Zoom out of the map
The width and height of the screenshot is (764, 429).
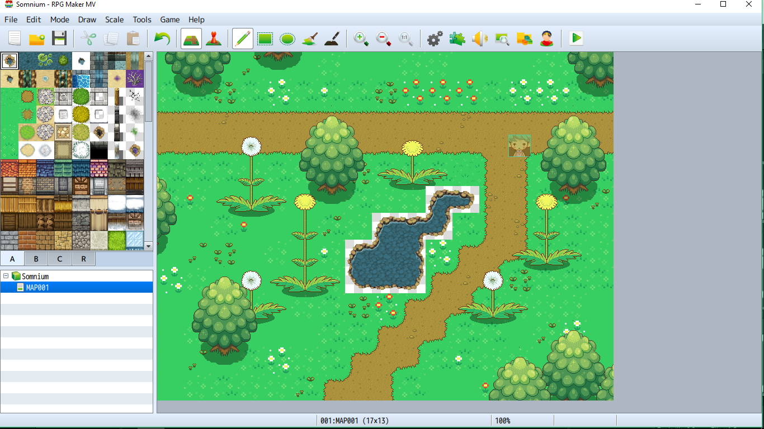(384, 39)
